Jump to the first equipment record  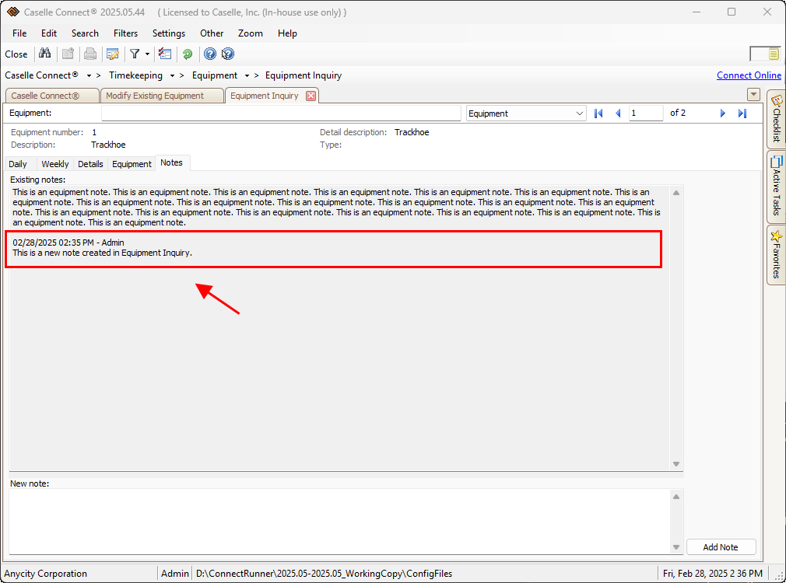pyautogui.click(x=598, y=113)
